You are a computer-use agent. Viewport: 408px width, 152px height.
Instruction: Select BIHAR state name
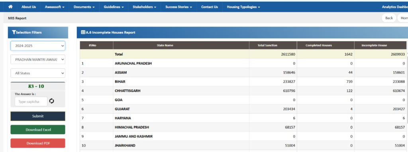120,82
